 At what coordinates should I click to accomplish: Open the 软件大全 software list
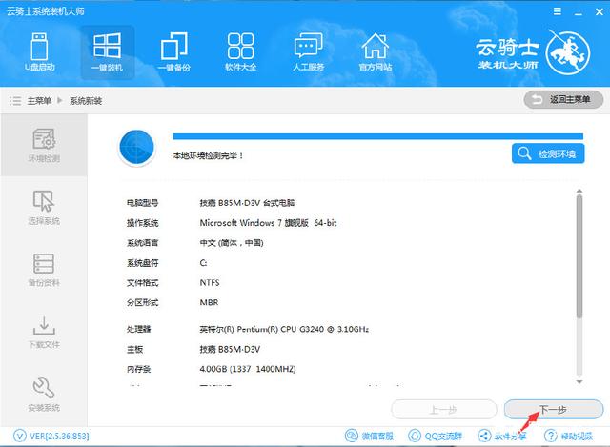[241, 51]
